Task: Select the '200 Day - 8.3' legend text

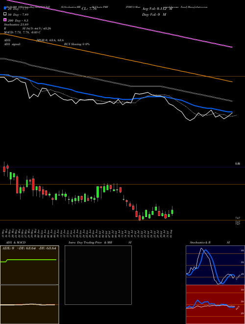Action: tap(18, 21)
